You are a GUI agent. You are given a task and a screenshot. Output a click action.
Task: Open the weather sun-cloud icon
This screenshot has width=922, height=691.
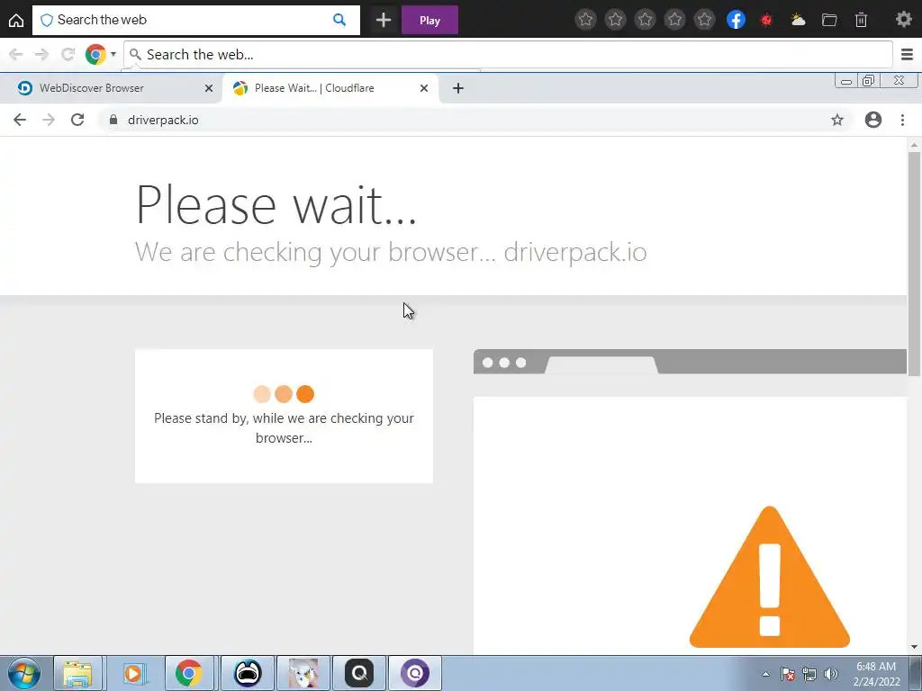point(798,20)
